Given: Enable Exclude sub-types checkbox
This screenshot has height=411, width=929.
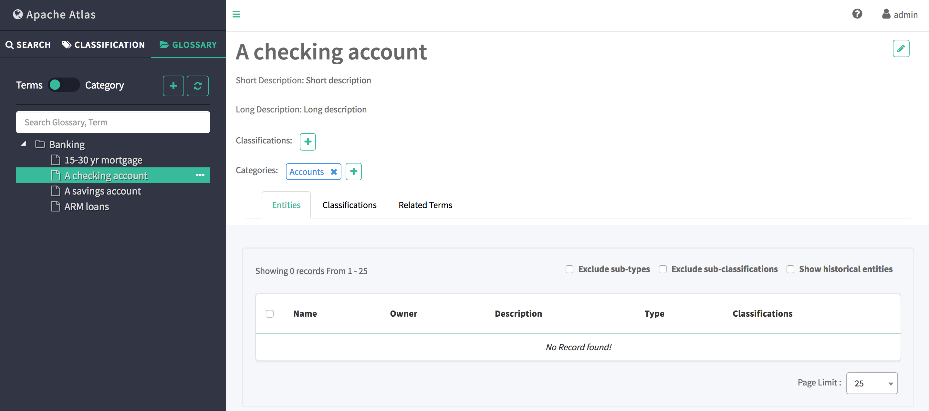Looking at the screenshot, I should 569,269.
